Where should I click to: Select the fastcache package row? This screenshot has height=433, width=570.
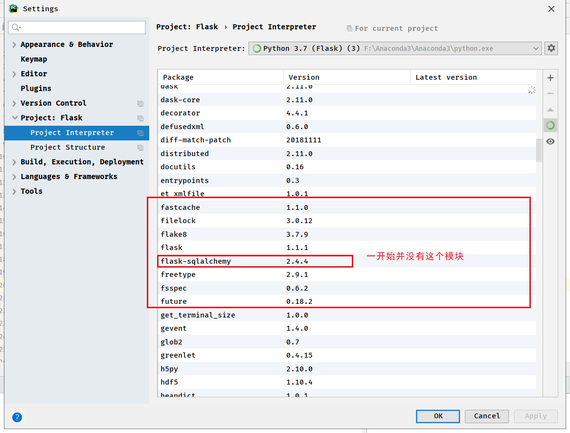(347, 207)
